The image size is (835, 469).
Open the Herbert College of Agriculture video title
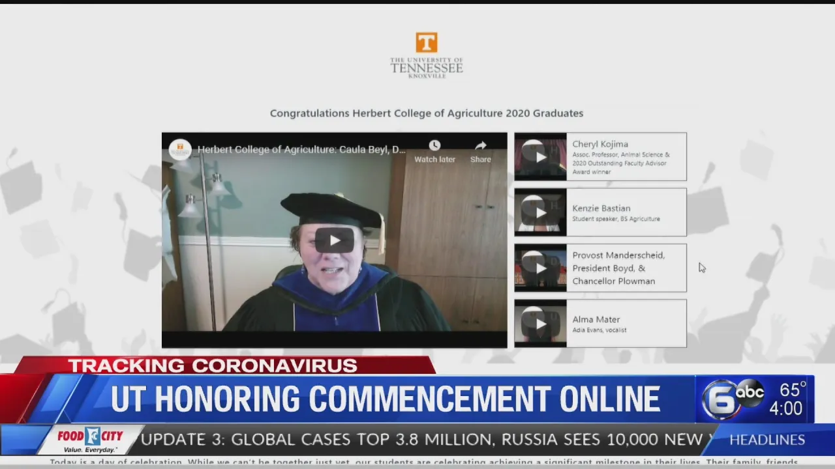301,149
